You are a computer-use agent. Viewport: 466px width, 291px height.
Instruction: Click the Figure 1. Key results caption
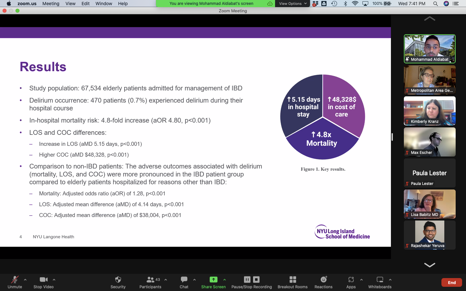[323, 169]
